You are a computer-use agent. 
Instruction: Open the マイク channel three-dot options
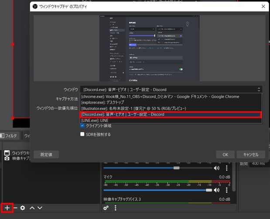coord(227,190)
